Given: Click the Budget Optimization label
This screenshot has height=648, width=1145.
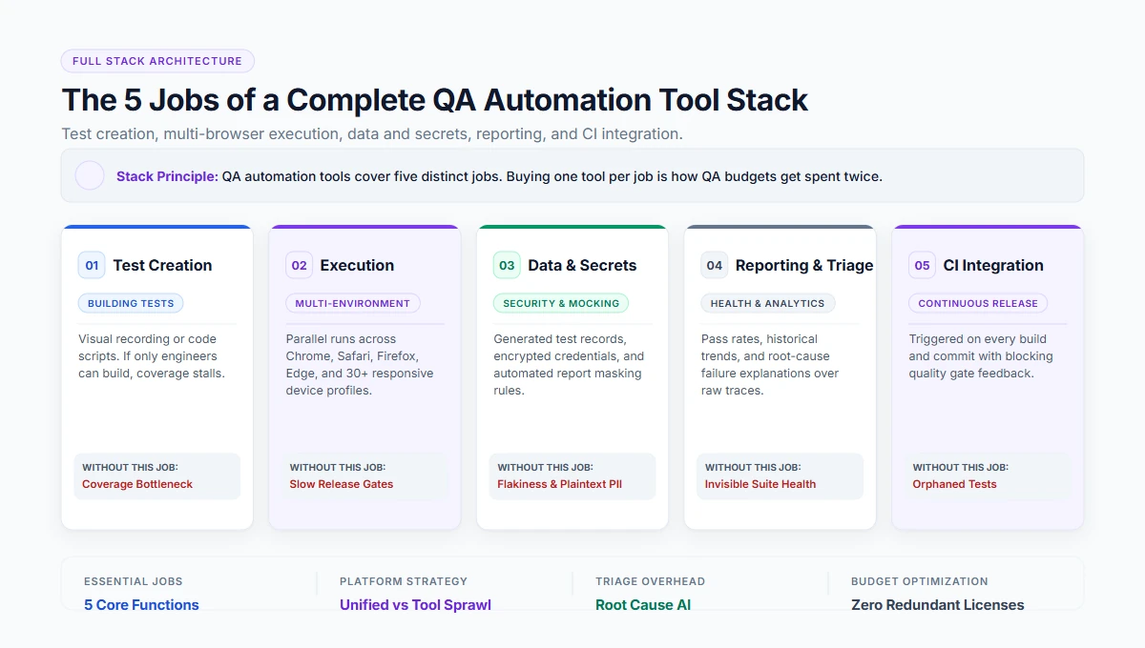Looking at the screenshot, I should point(920,581).
